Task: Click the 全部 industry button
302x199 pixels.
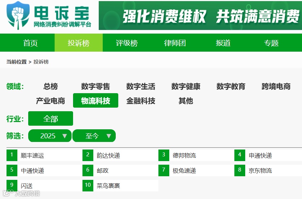Action: (51, 118)
